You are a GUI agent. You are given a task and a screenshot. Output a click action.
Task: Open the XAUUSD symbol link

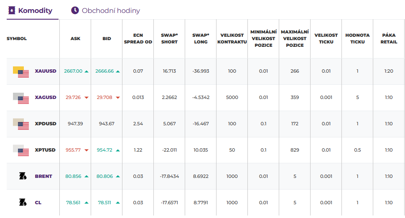coord(46,71)
